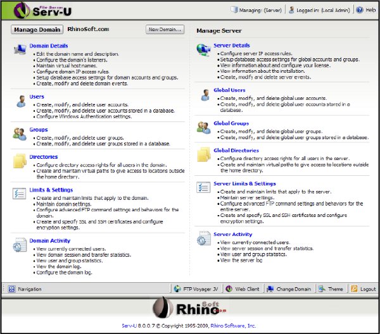Open the Theme option label

click(336, 289)
